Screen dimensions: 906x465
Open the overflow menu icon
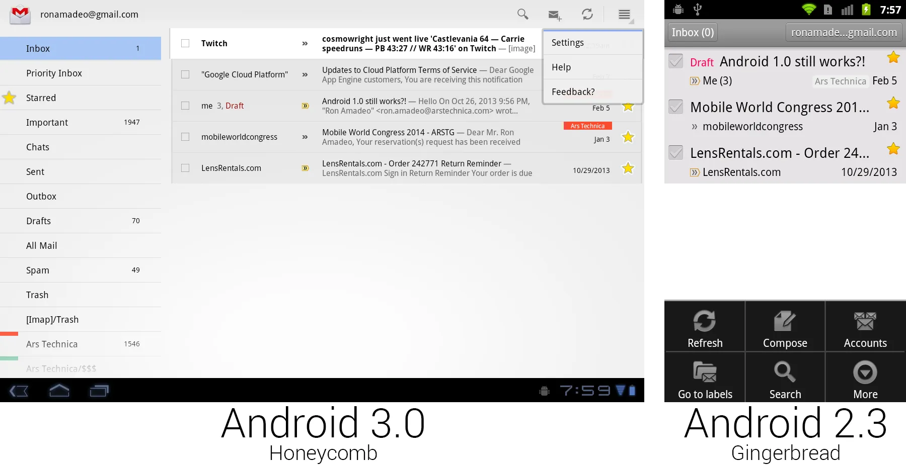click(x=624, y=14)
